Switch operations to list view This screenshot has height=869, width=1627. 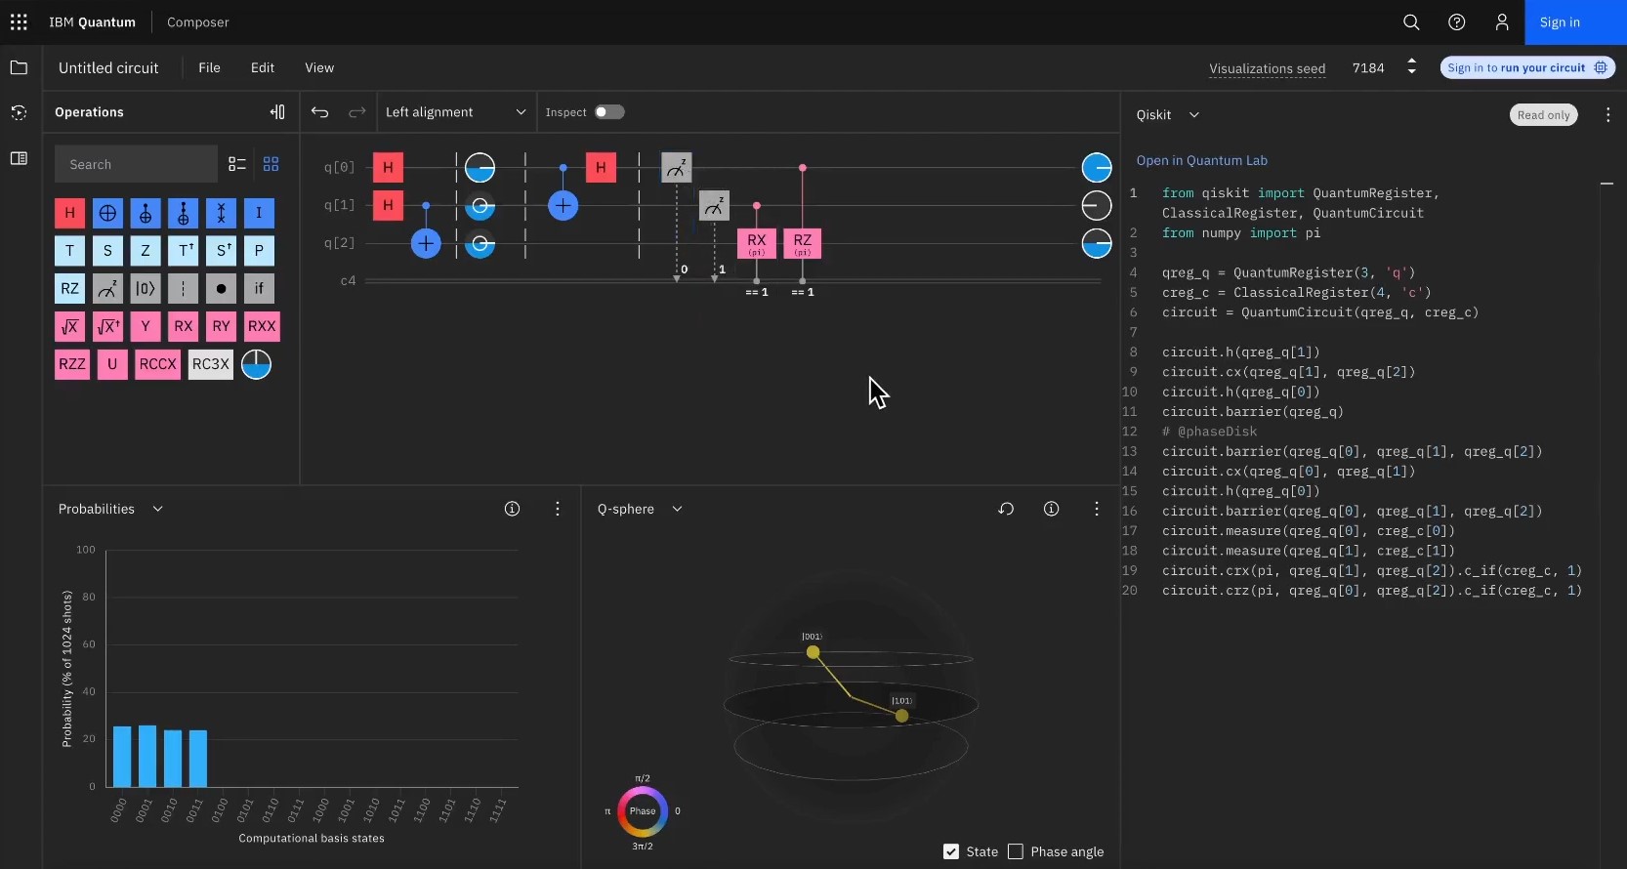(236, 164)
